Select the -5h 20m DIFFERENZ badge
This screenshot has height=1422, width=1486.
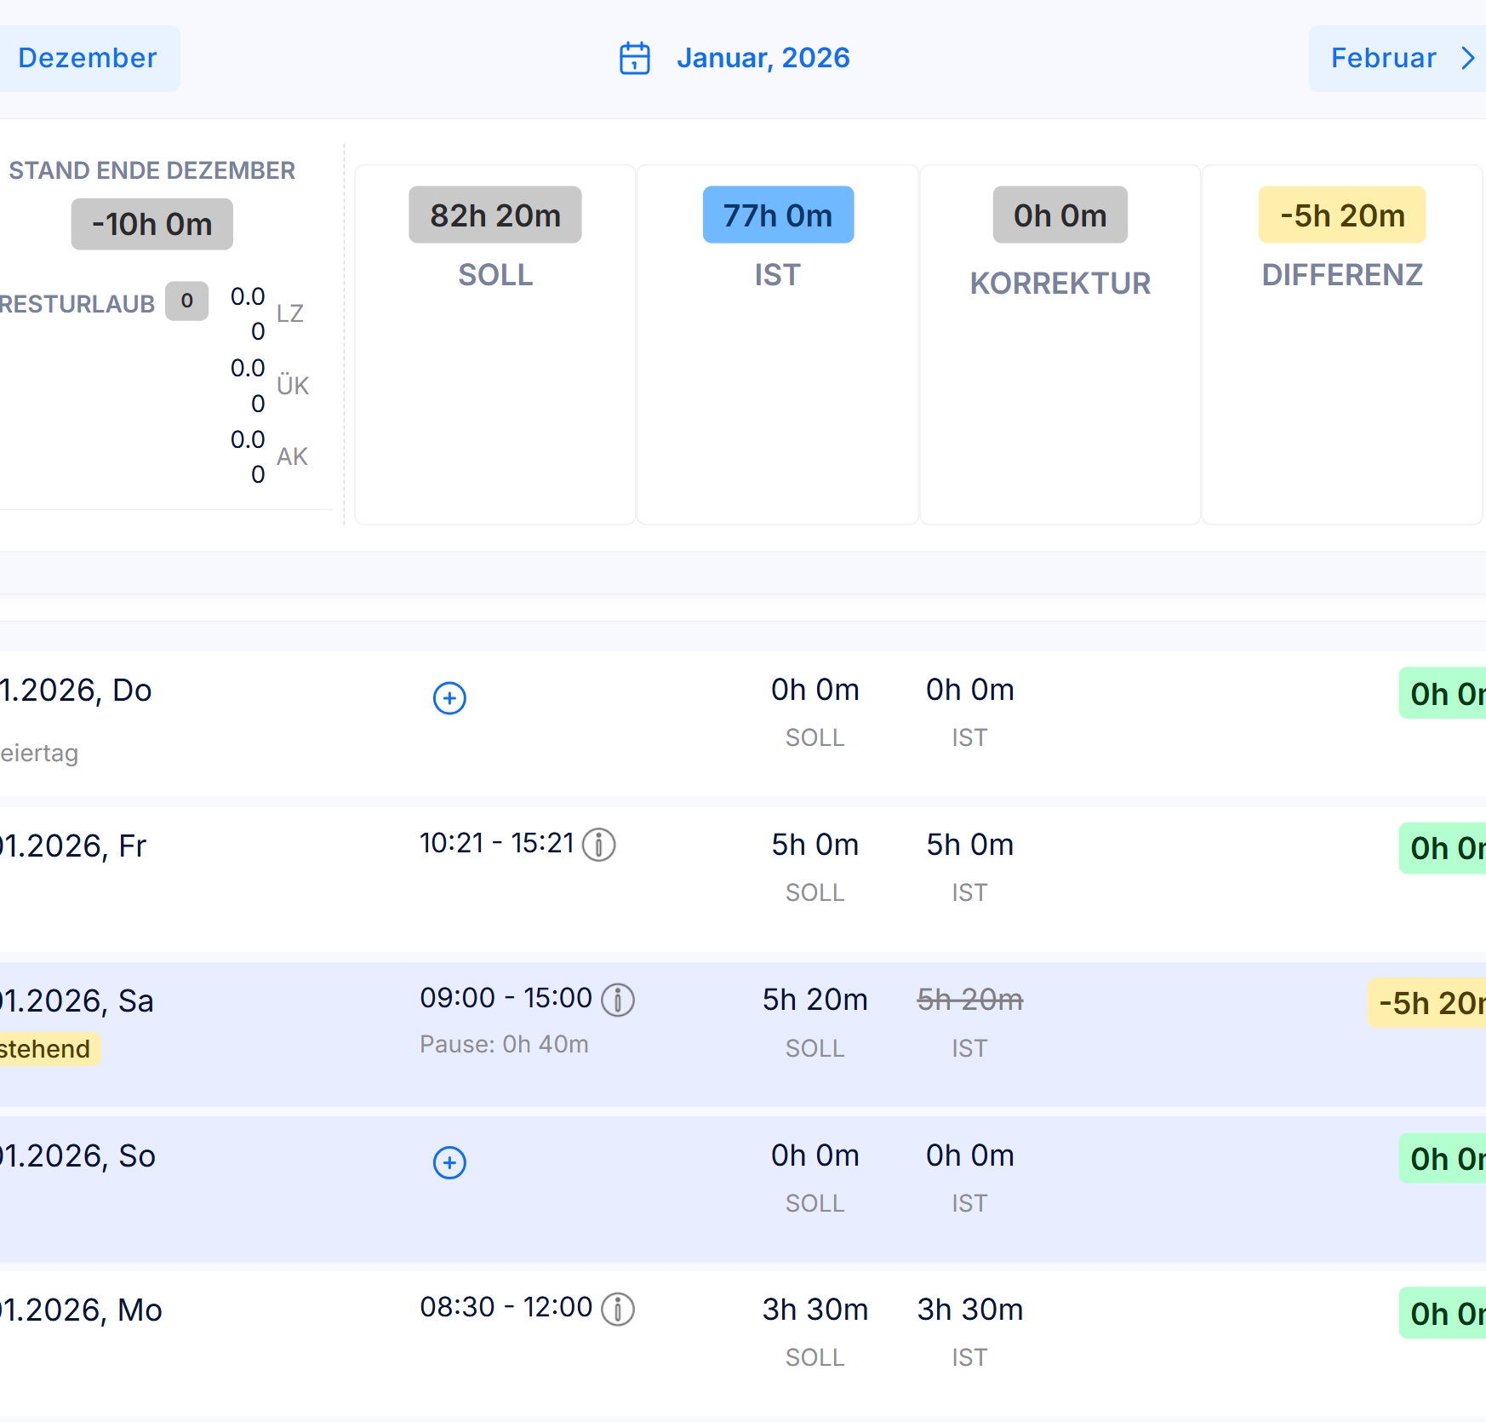coord(1342,215)
